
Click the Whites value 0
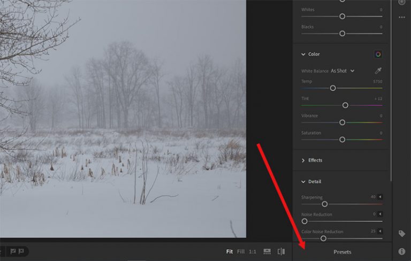click(381, 10)
